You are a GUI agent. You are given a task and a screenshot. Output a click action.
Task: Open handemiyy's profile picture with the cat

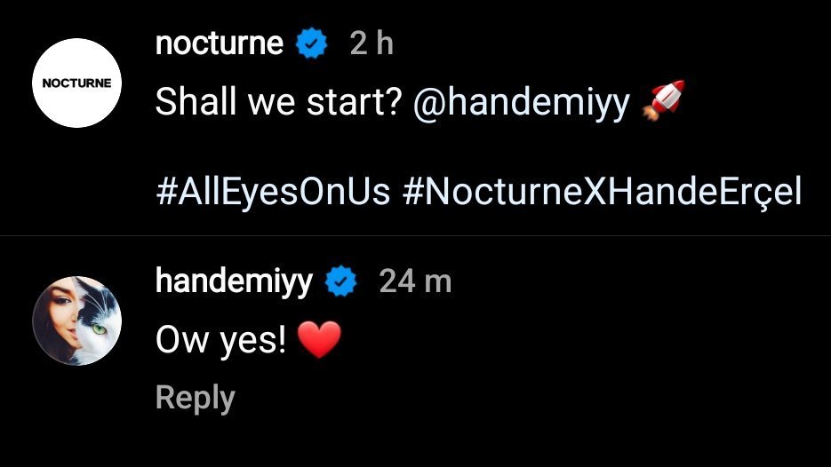[x=76, y=320]
